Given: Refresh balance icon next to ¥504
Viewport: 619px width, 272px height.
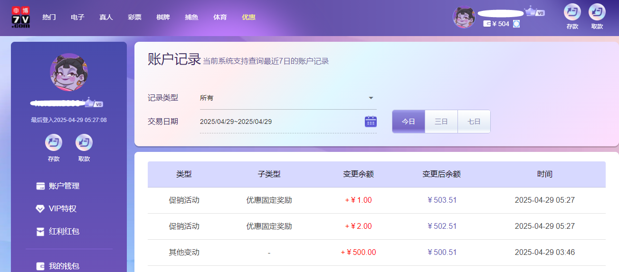Looking at the screenshot, I should tap(516, 24).
